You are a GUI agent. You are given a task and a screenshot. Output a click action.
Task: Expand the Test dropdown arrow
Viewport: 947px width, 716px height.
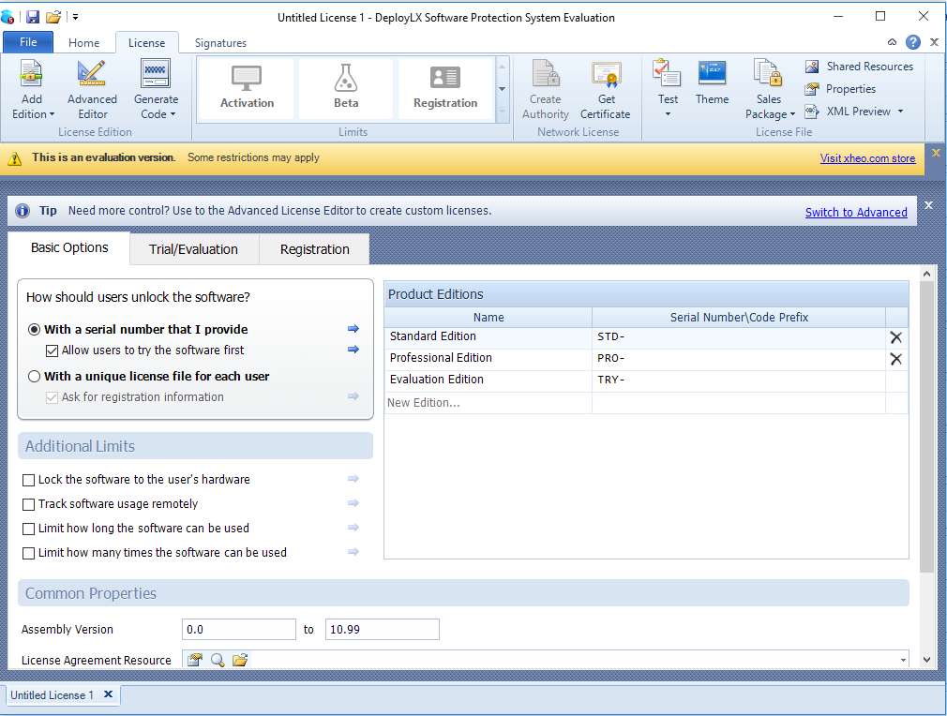(668, 114)
